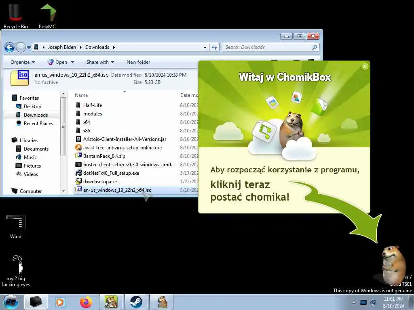Click the BantamPack zip file icon
The image size is (414, 310).
[78, 156]
